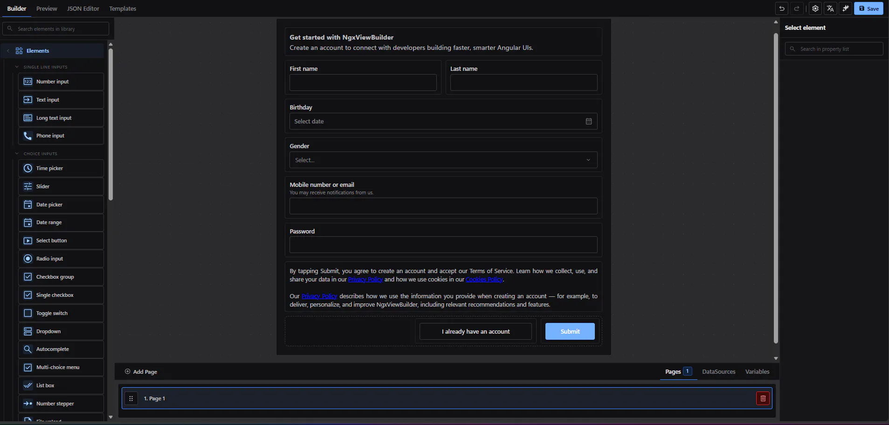Choose the Single checkbox element
889x425 pixels.
click(x=61, y=295)
